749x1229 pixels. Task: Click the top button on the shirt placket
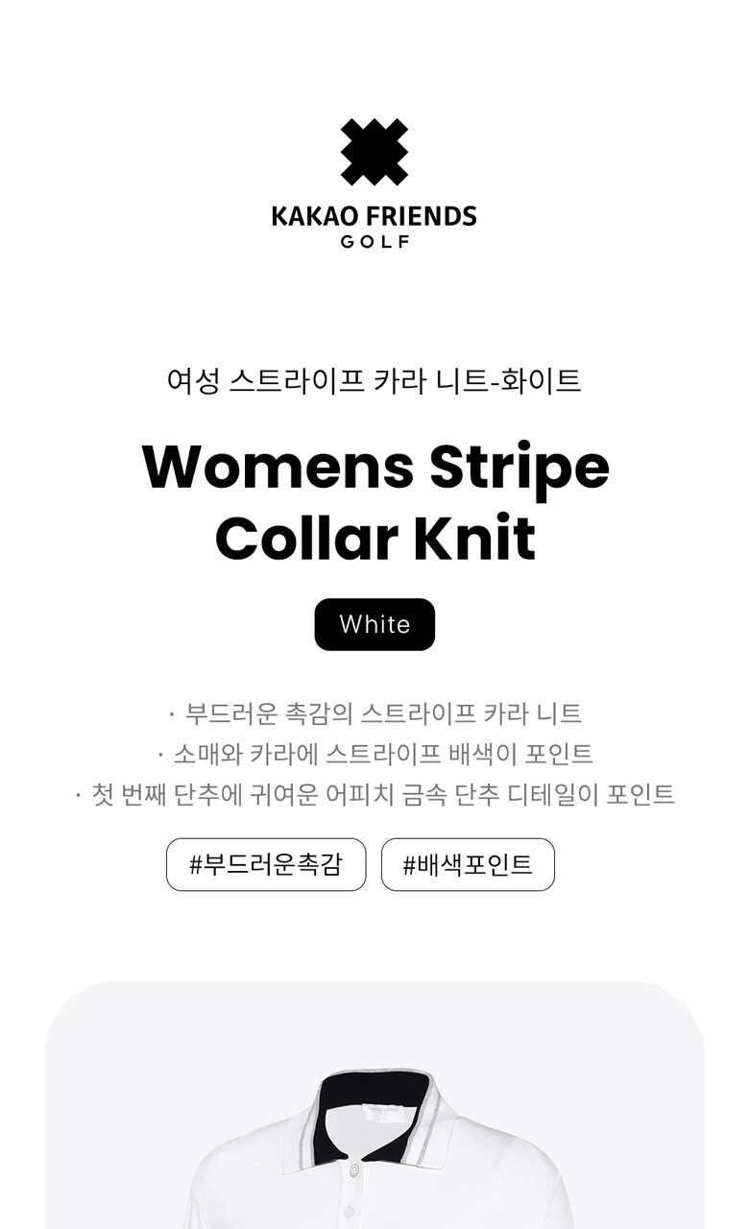coord(354,1169)
